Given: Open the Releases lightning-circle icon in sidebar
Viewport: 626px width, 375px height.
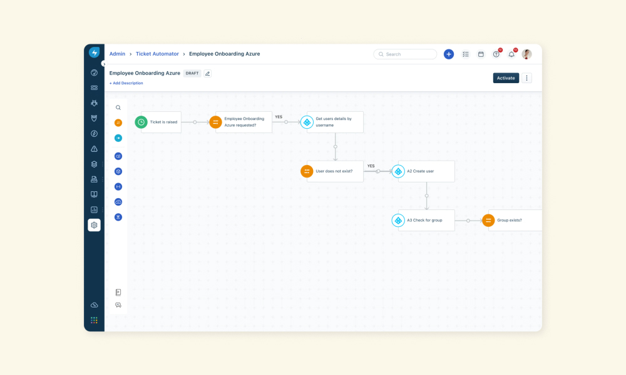Looking at the screenshot, I should (95, 134).
